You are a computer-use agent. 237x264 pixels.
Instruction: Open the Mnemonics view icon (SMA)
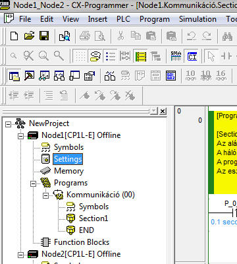tap(176, 56)
